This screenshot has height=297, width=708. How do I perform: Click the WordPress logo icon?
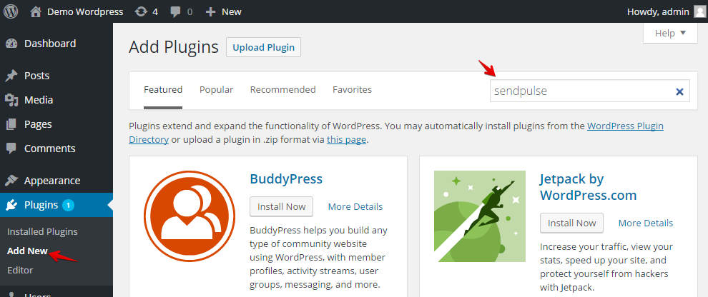(11, 11)
